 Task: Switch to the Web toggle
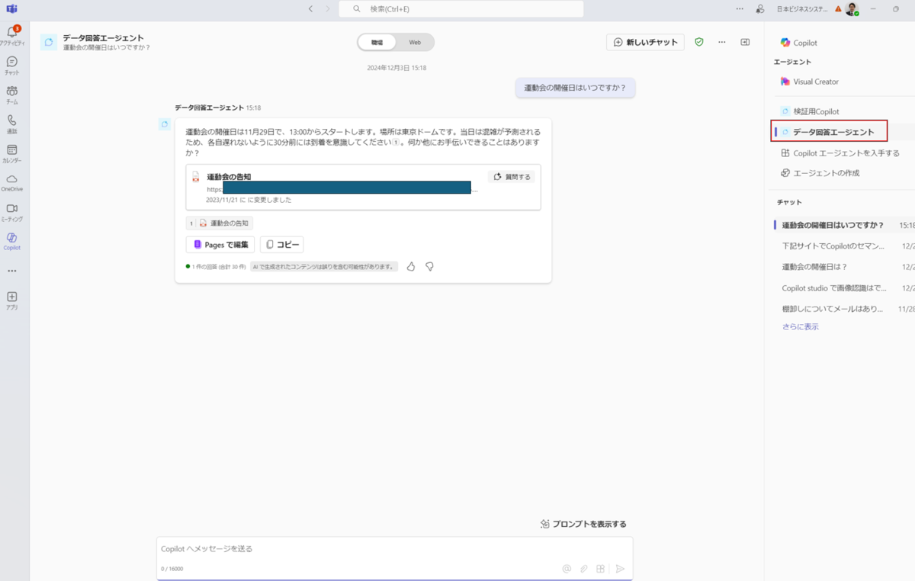tap(415, 42)
